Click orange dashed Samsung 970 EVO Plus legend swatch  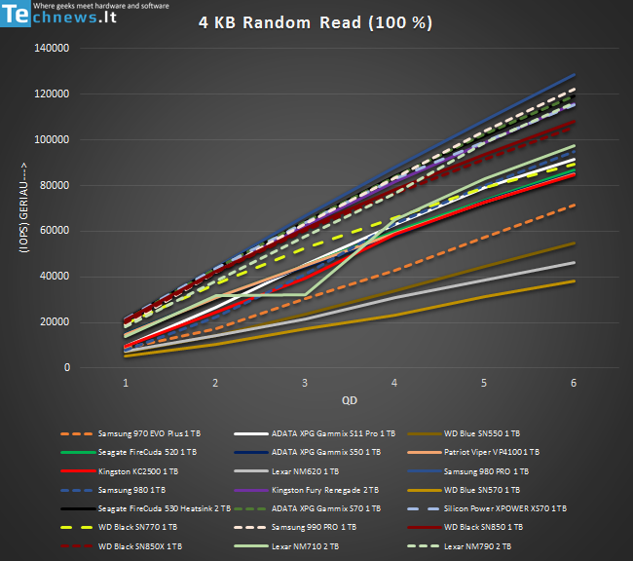[x=77, y=434]
